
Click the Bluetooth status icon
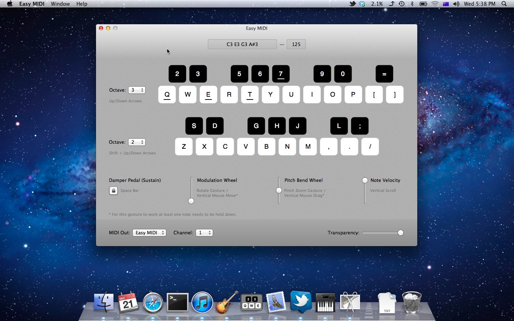point(412,4)
